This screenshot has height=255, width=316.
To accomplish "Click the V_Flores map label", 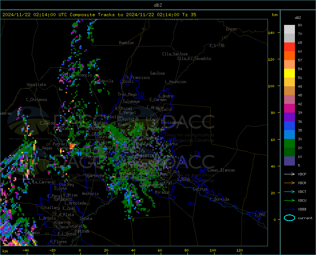I will 58,242.
